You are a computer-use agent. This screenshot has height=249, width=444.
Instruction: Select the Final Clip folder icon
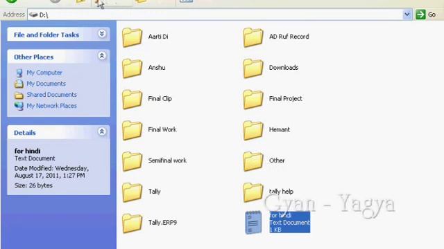tap(132, 99)
